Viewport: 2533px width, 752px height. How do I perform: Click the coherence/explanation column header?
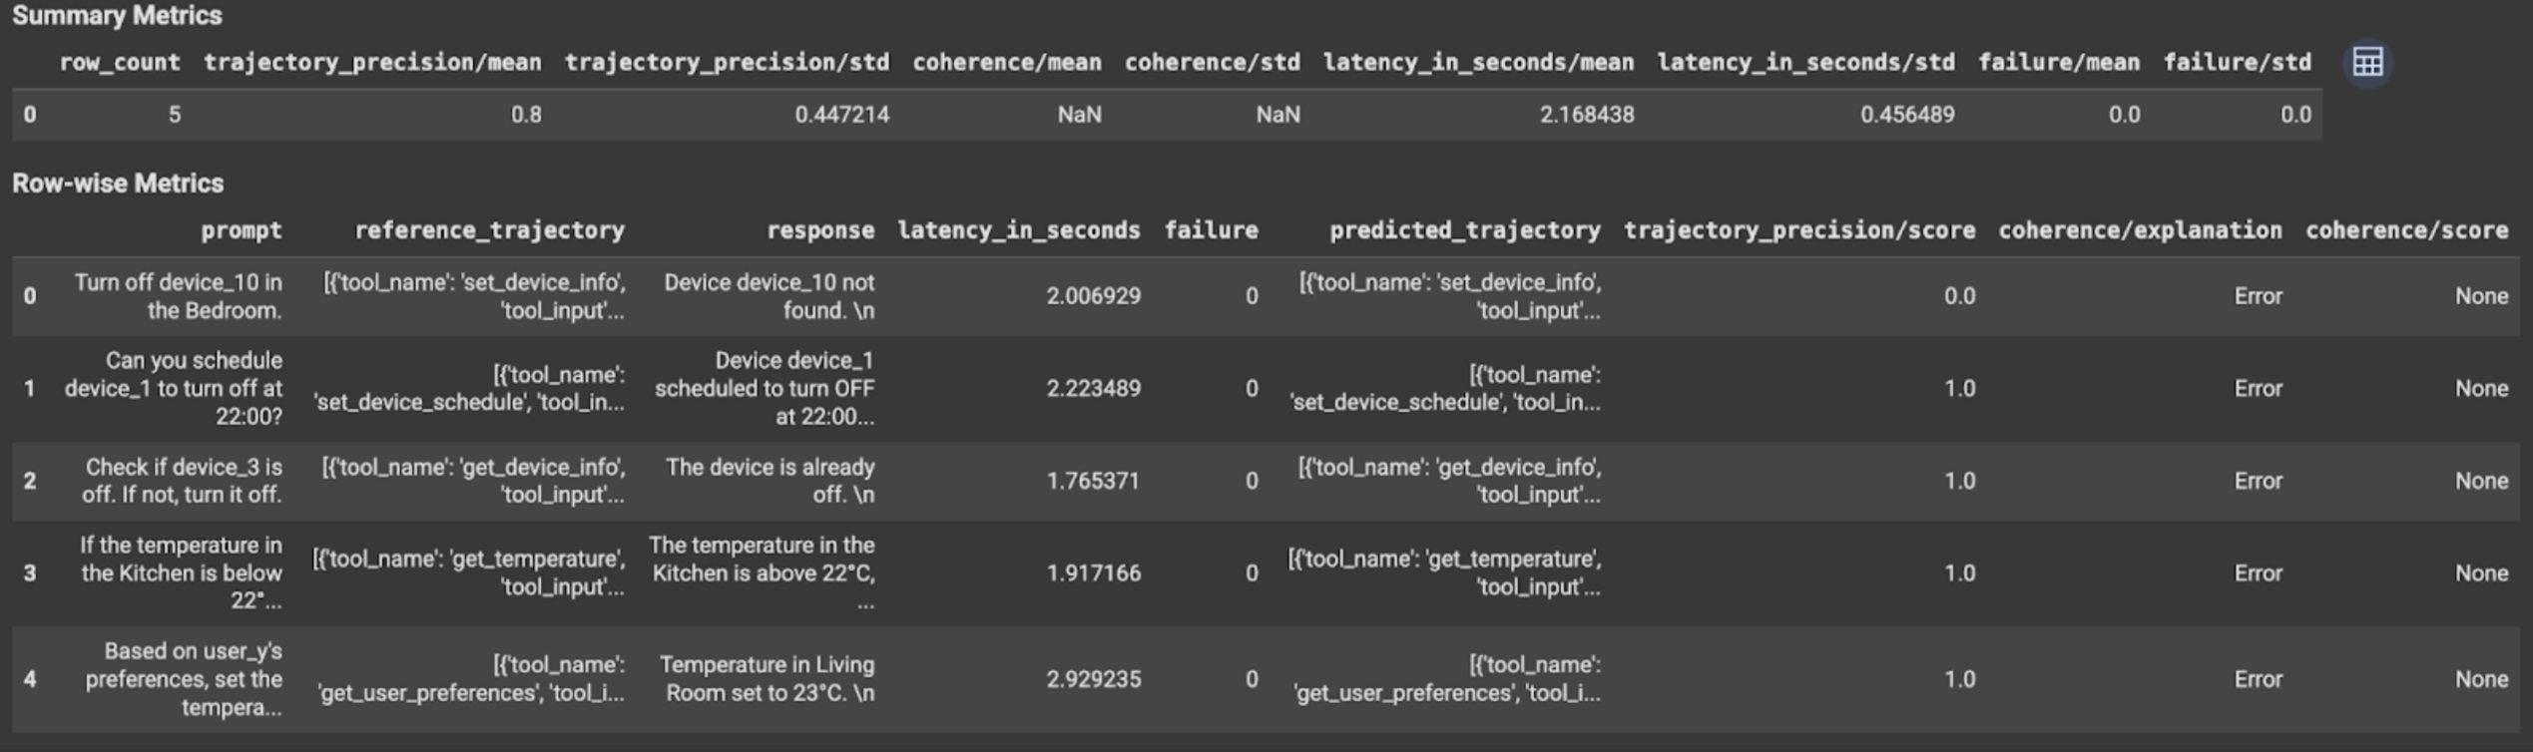click(2139, 230)
